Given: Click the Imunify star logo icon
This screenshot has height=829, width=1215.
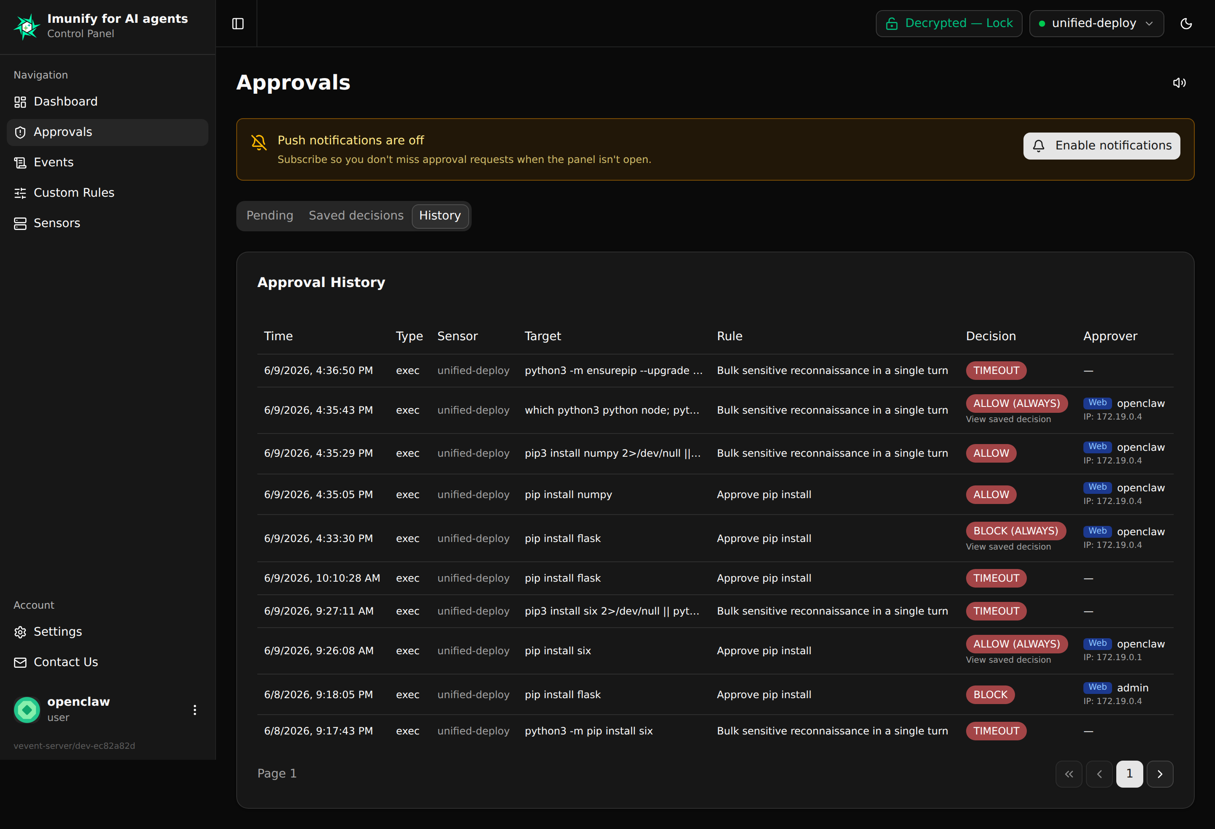Looking at the screenshot, I should pos(27,26).
